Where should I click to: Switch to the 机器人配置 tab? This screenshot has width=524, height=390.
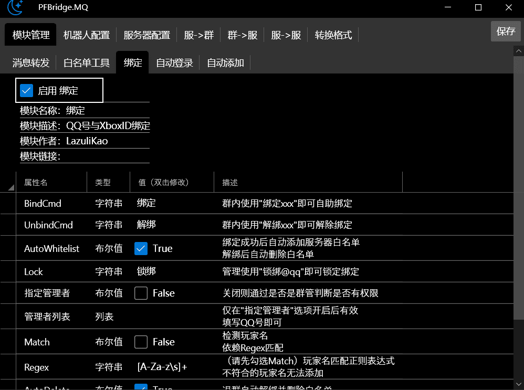point(87,35)
